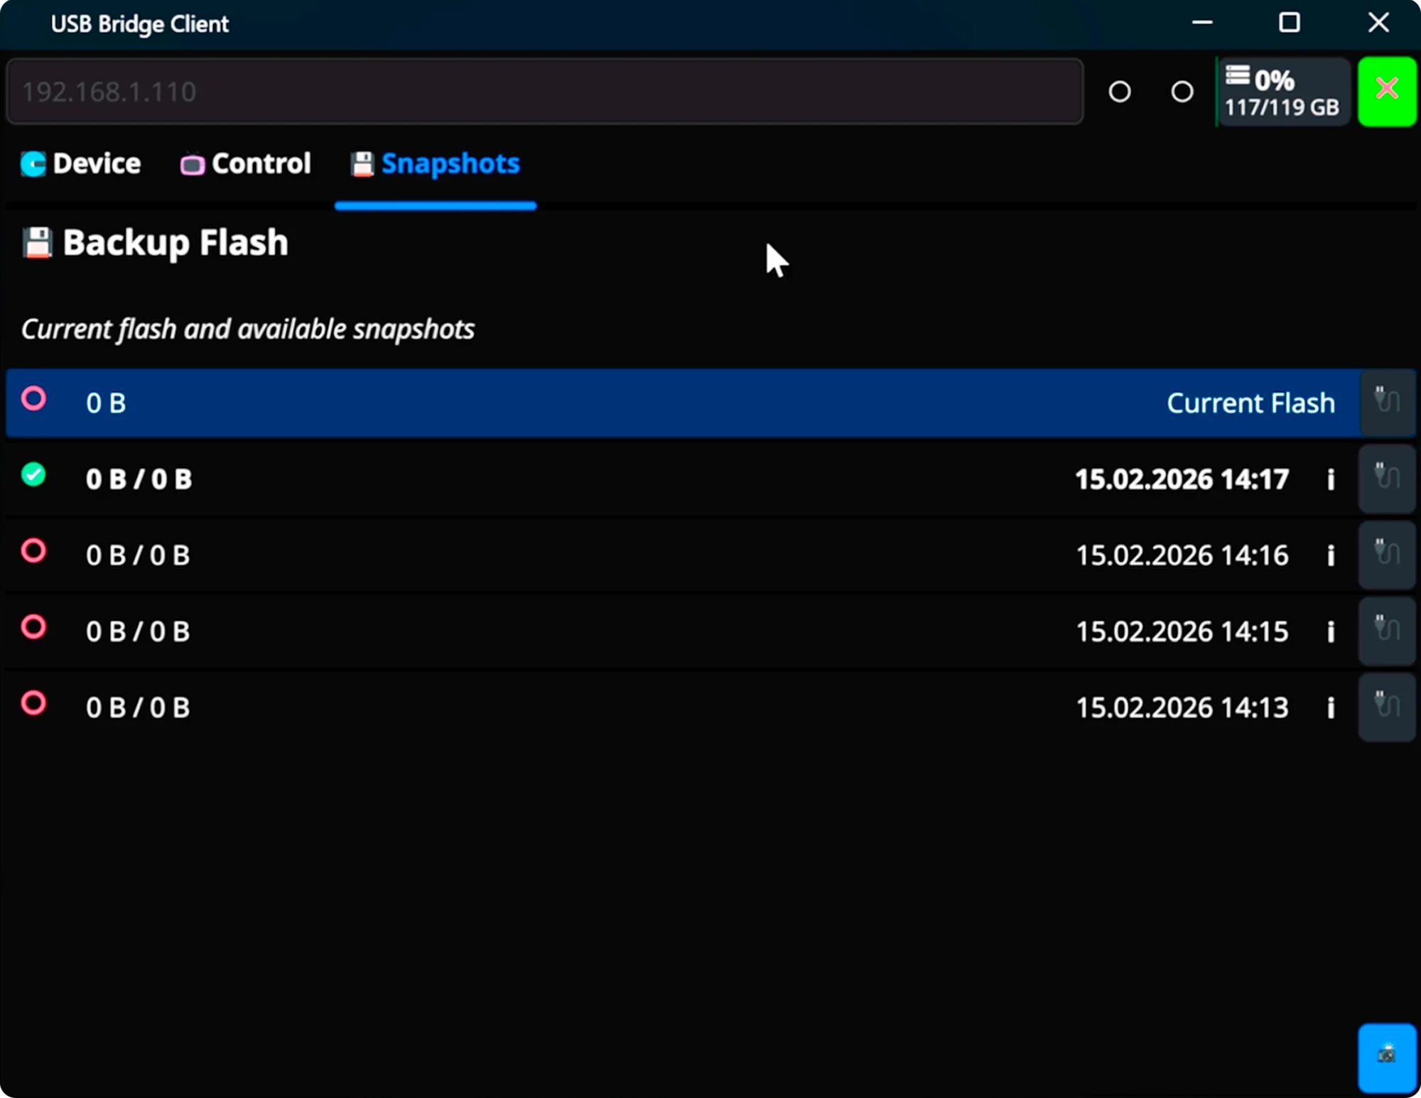Disconnect the device using the green X button
This screenshot has width=1421, height=1098.
tap(1386, 90)
